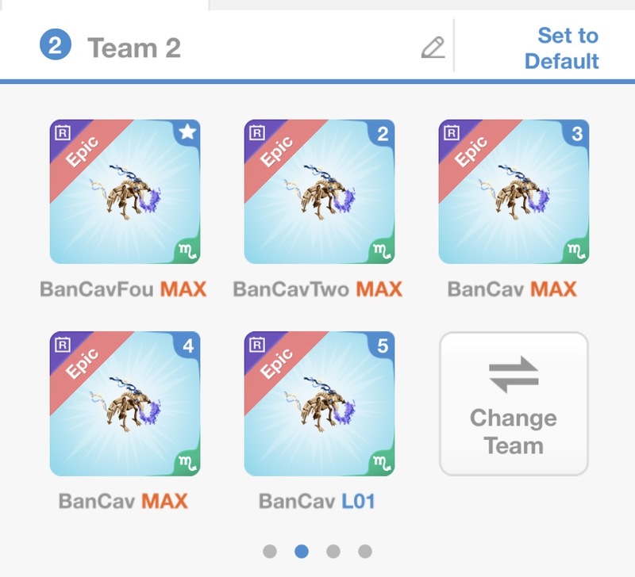Click the Change Team button
This screenshot has width=635, height=577.
tap(514, 403)
